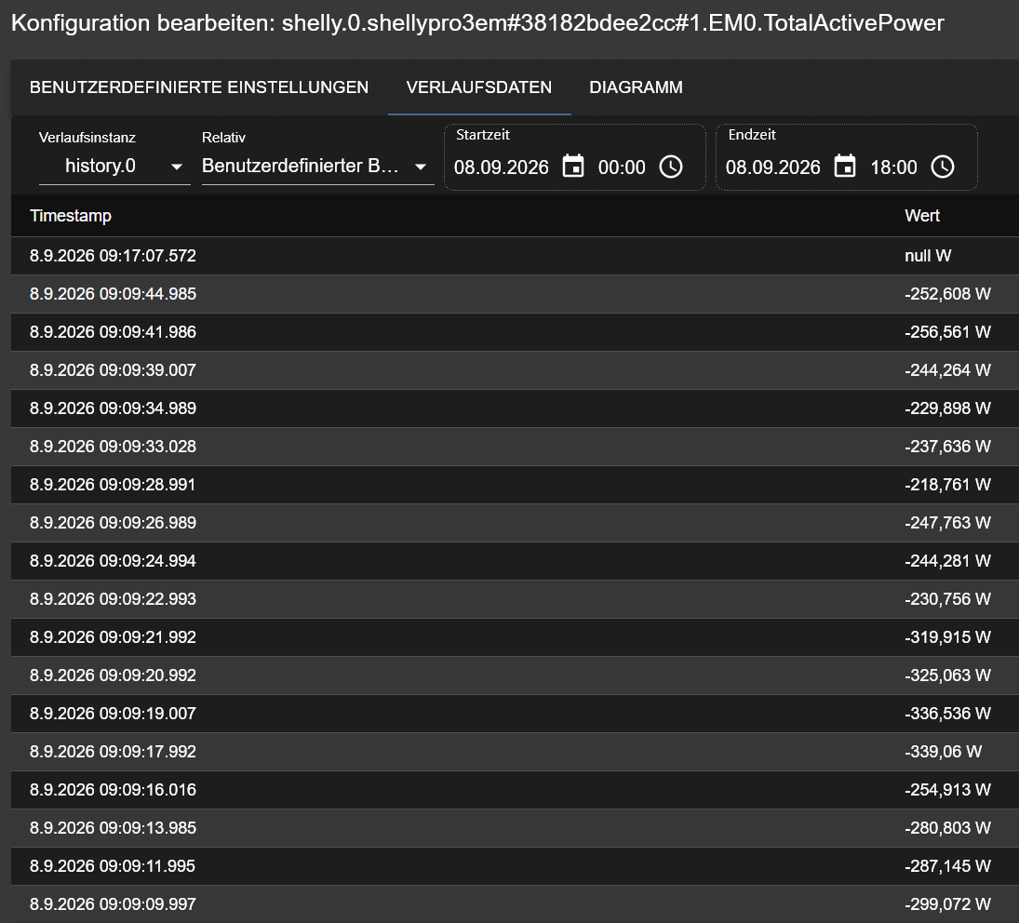Screen dimensions: 1019x923
Task: Select row with timestamp 09:09:19.007
Action: click(515, 714)
